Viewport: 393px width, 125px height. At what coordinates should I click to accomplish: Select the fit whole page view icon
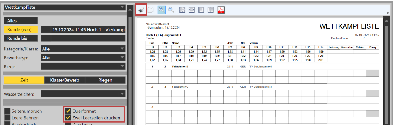[182, 10]
